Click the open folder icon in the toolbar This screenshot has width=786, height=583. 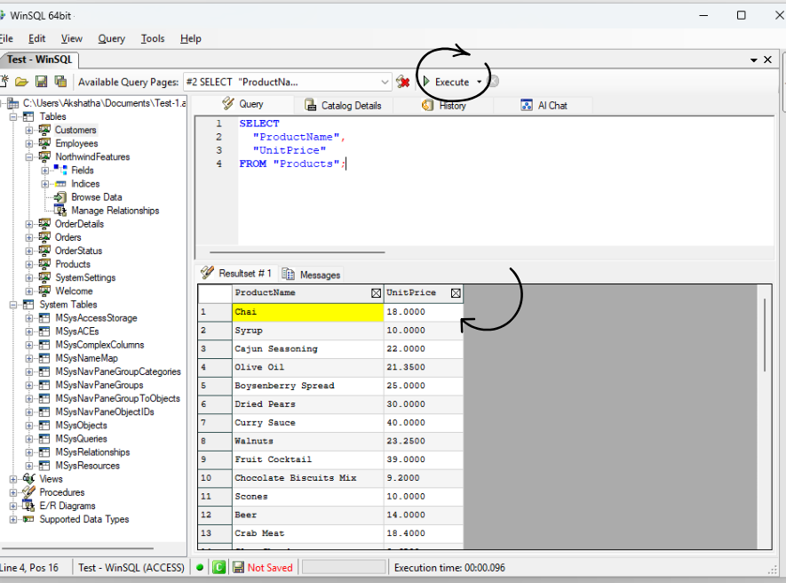(x=21, y=82)
